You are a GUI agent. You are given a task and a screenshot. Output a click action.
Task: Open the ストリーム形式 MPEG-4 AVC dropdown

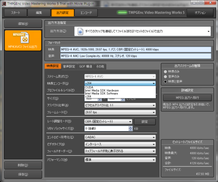(120, 77)
